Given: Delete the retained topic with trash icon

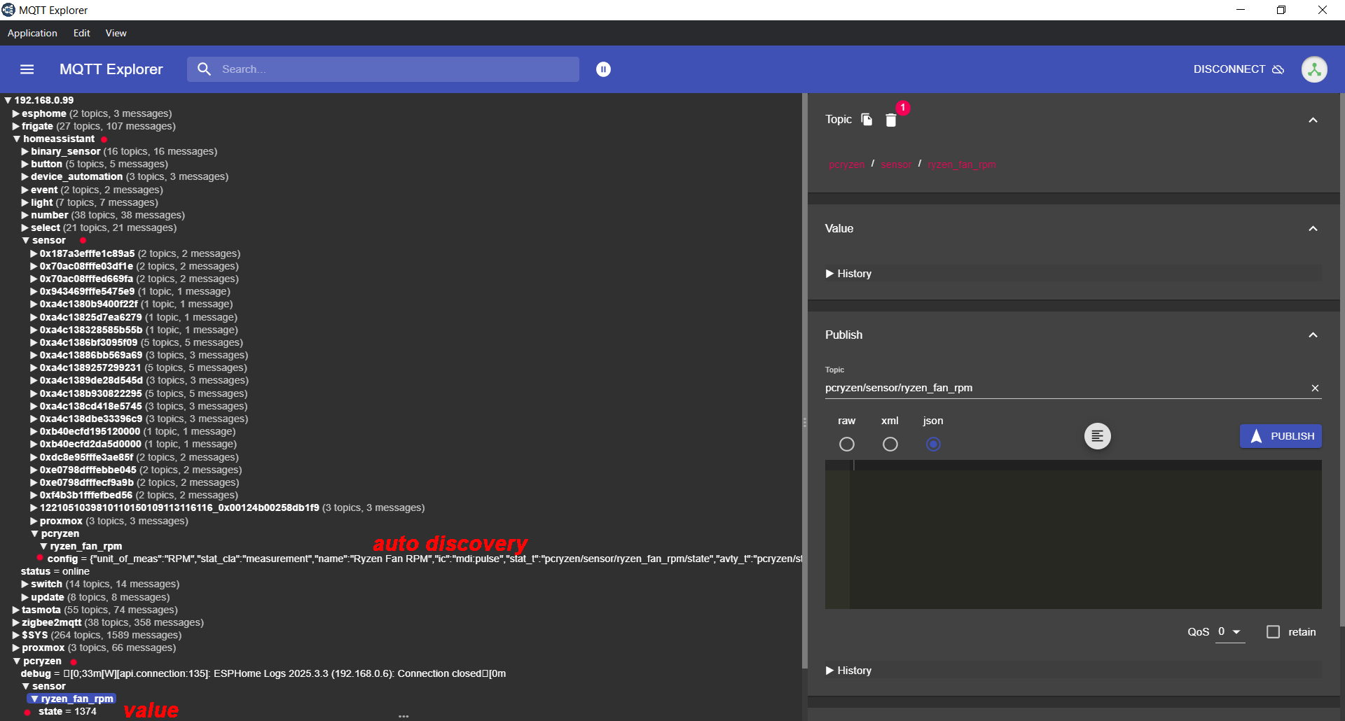Looking at the screenshot, I should tap(891, 120).
